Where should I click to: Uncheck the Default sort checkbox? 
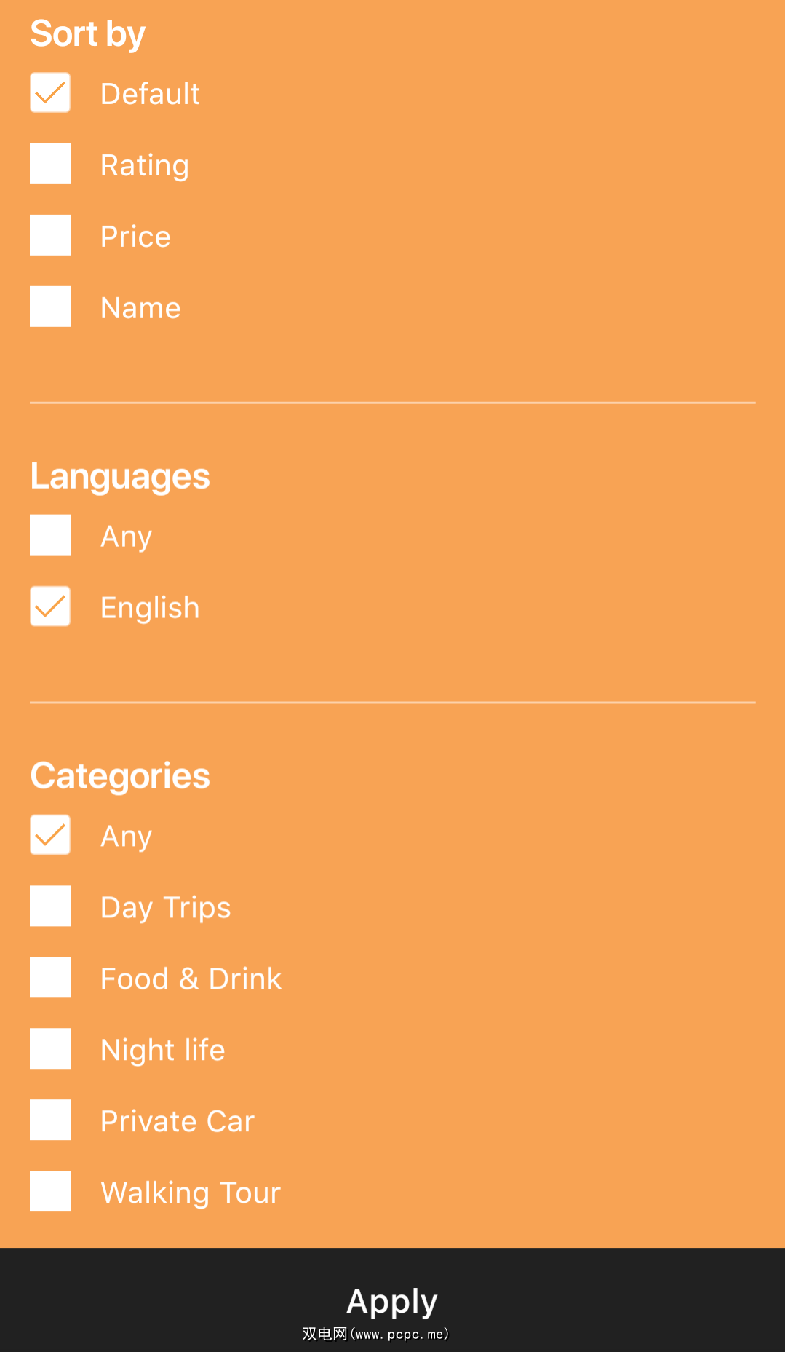click(x=50, y=93)
